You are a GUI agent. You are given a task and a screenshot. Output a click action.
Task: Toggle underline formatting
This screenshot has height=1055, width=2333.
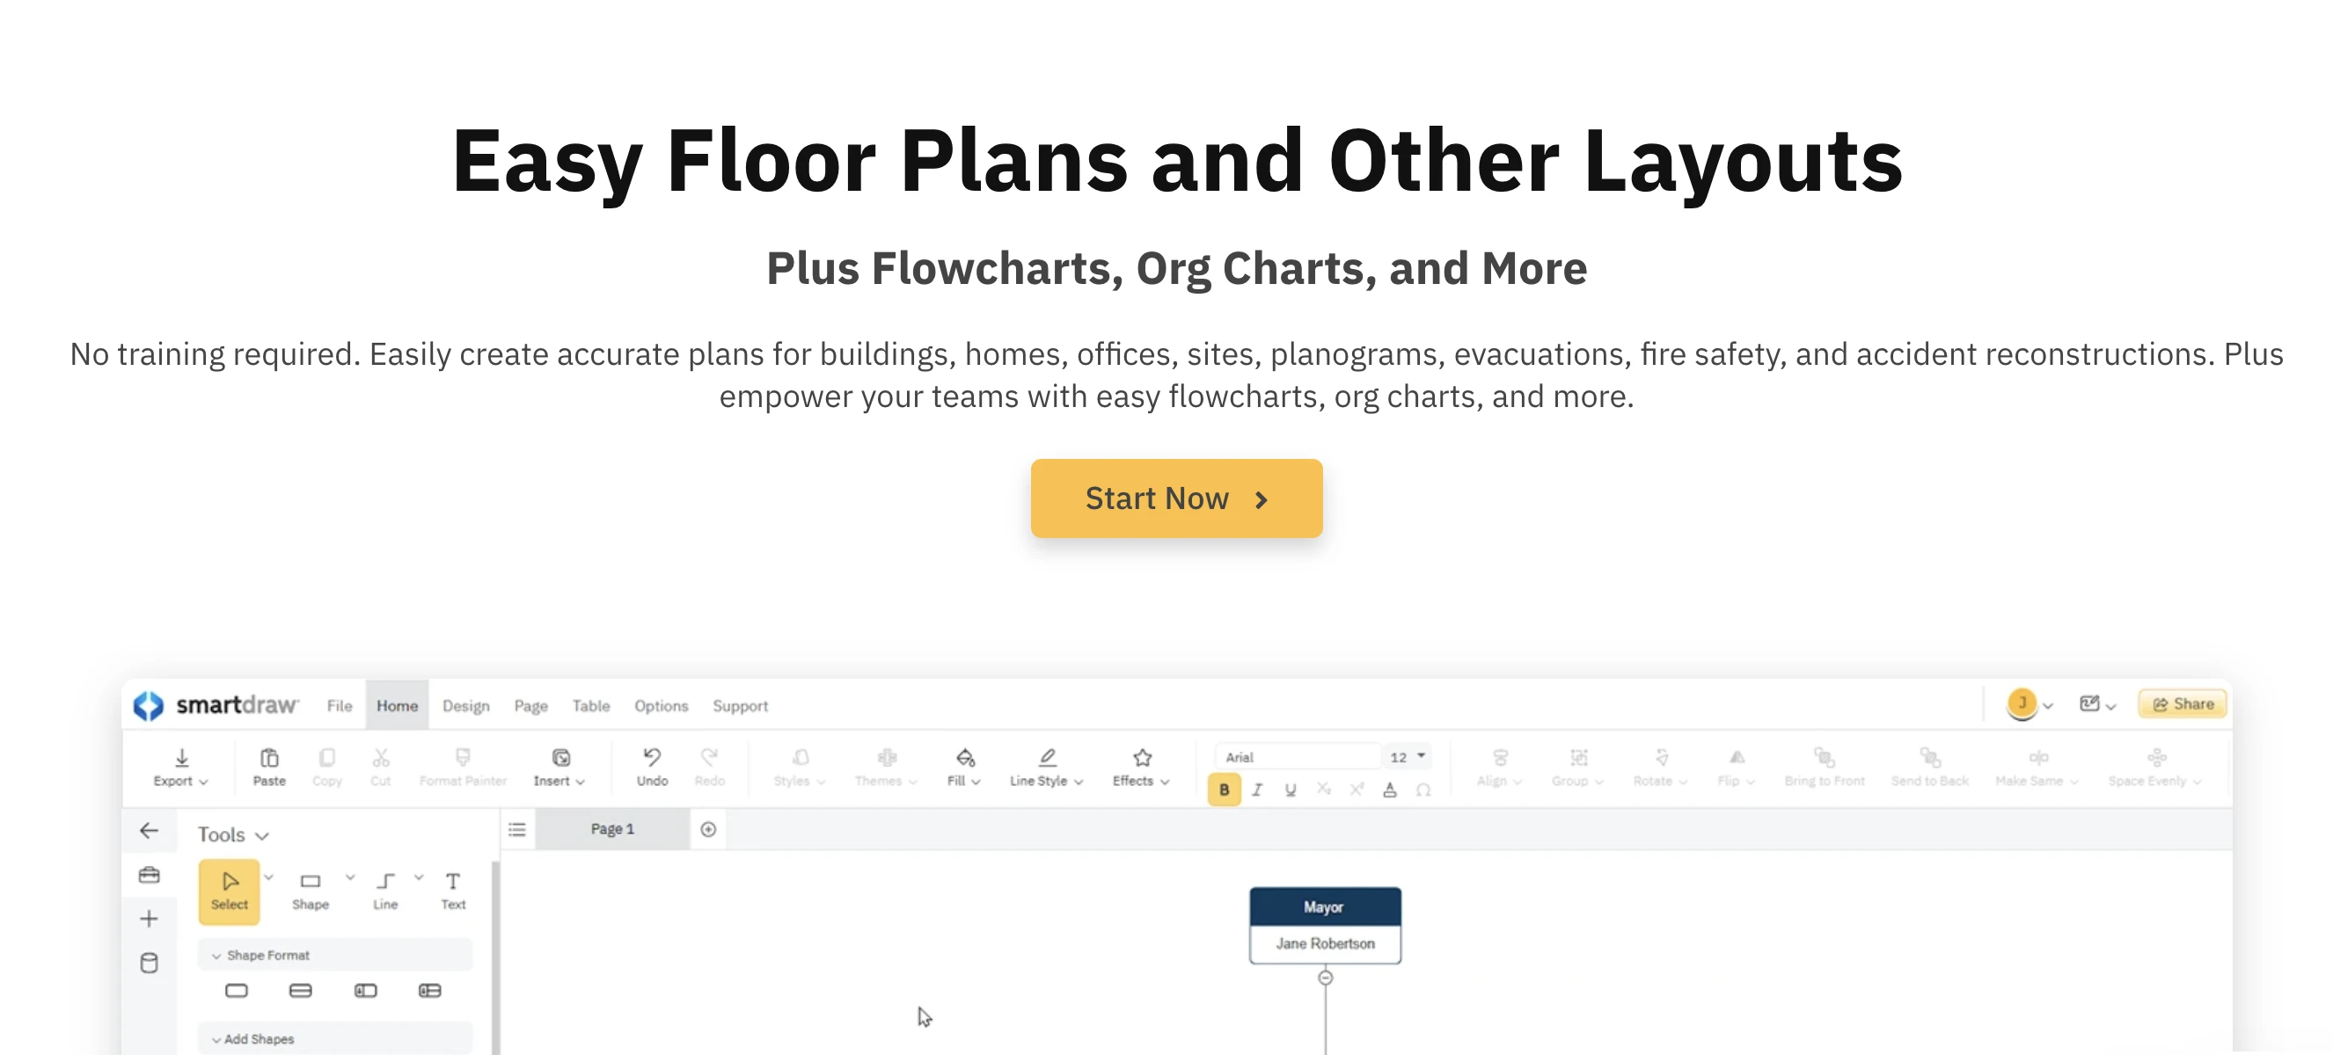[1290, 789]
